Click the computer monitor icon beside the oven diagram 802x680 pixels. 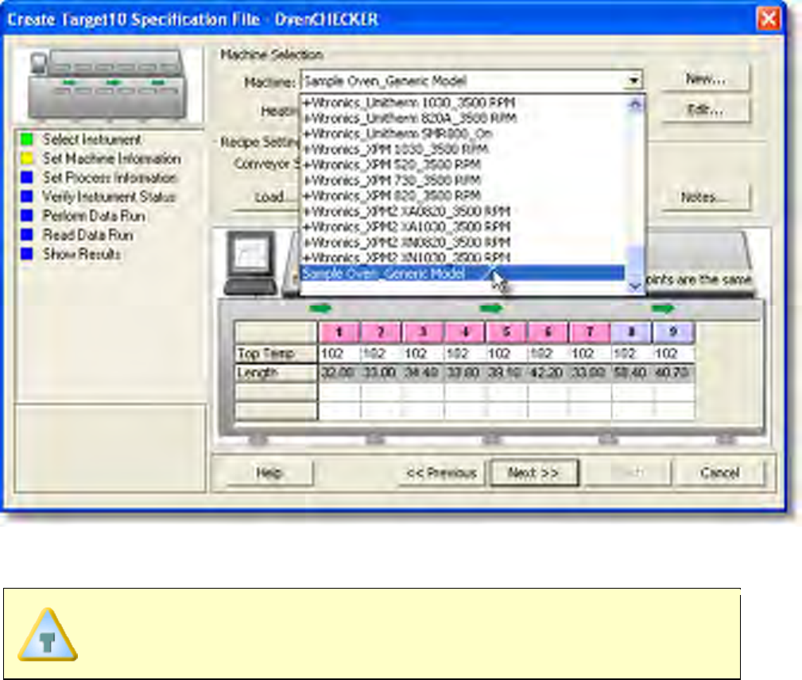click(250, 263)
